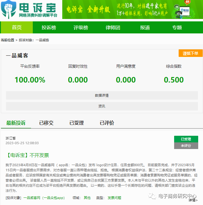Click the 用户满意度 label

click(x=126, y=66)
